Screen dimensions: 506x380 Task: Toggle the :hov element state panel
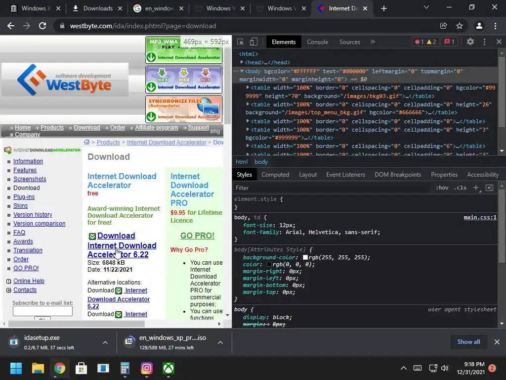442,188
